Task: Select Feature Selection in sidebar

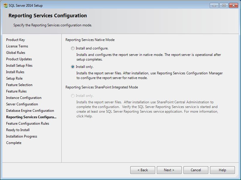Action: [19, 85]
